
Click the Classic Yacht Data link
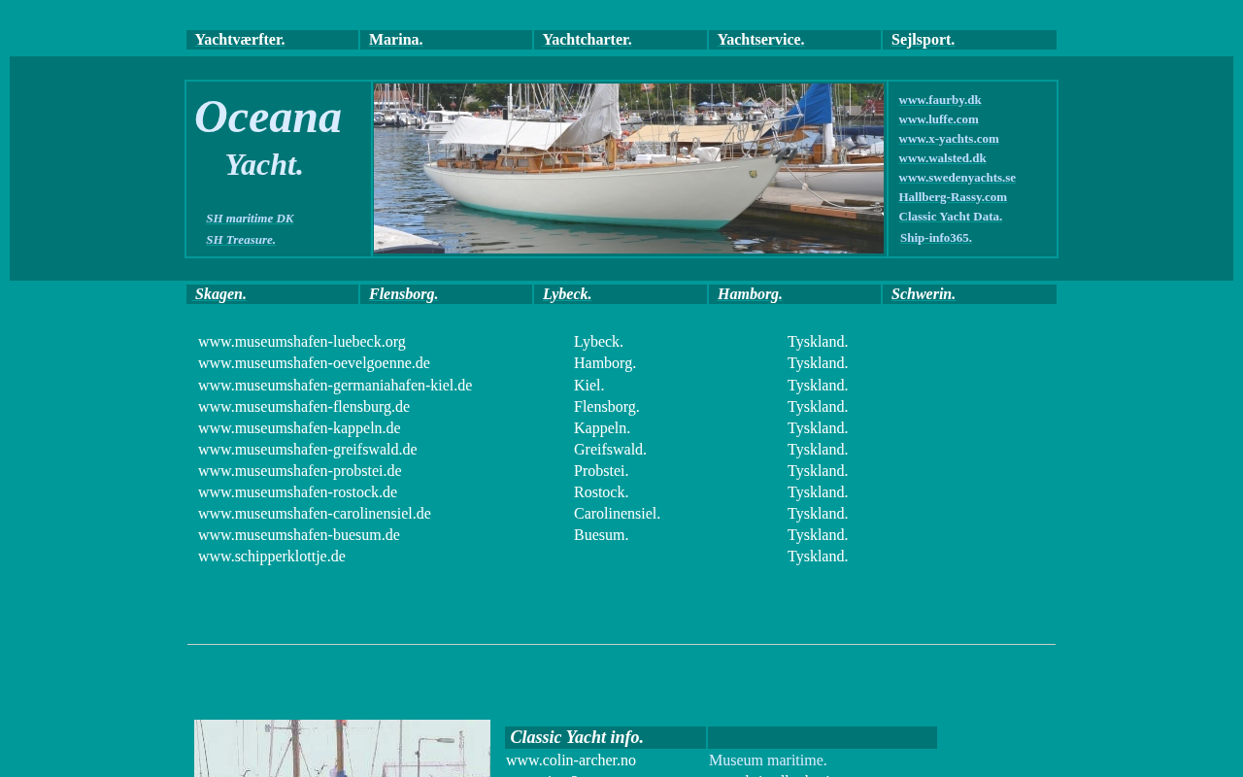pyautogui.click(x=950, y=217)
